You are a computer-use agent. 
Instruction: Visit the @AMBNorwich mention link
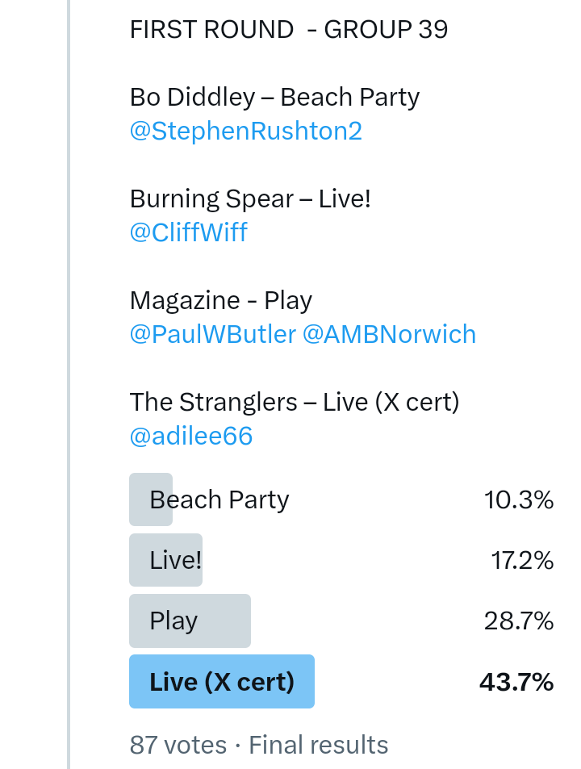click(x=389, y=334)
